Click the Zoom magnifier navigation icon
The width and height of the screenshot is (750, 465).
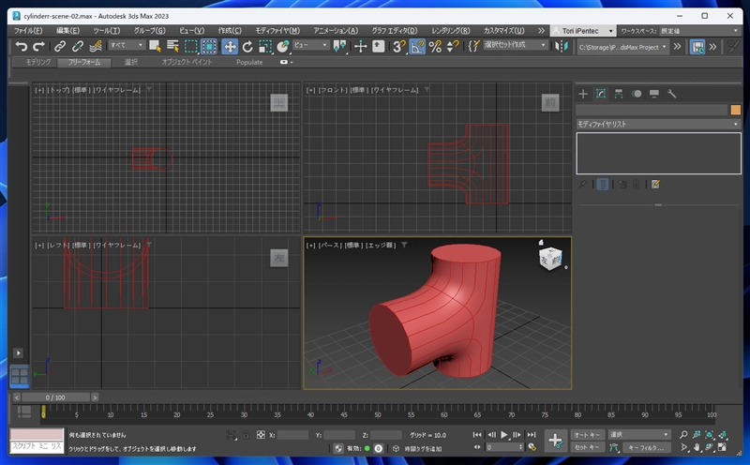(x=683, y=435)
